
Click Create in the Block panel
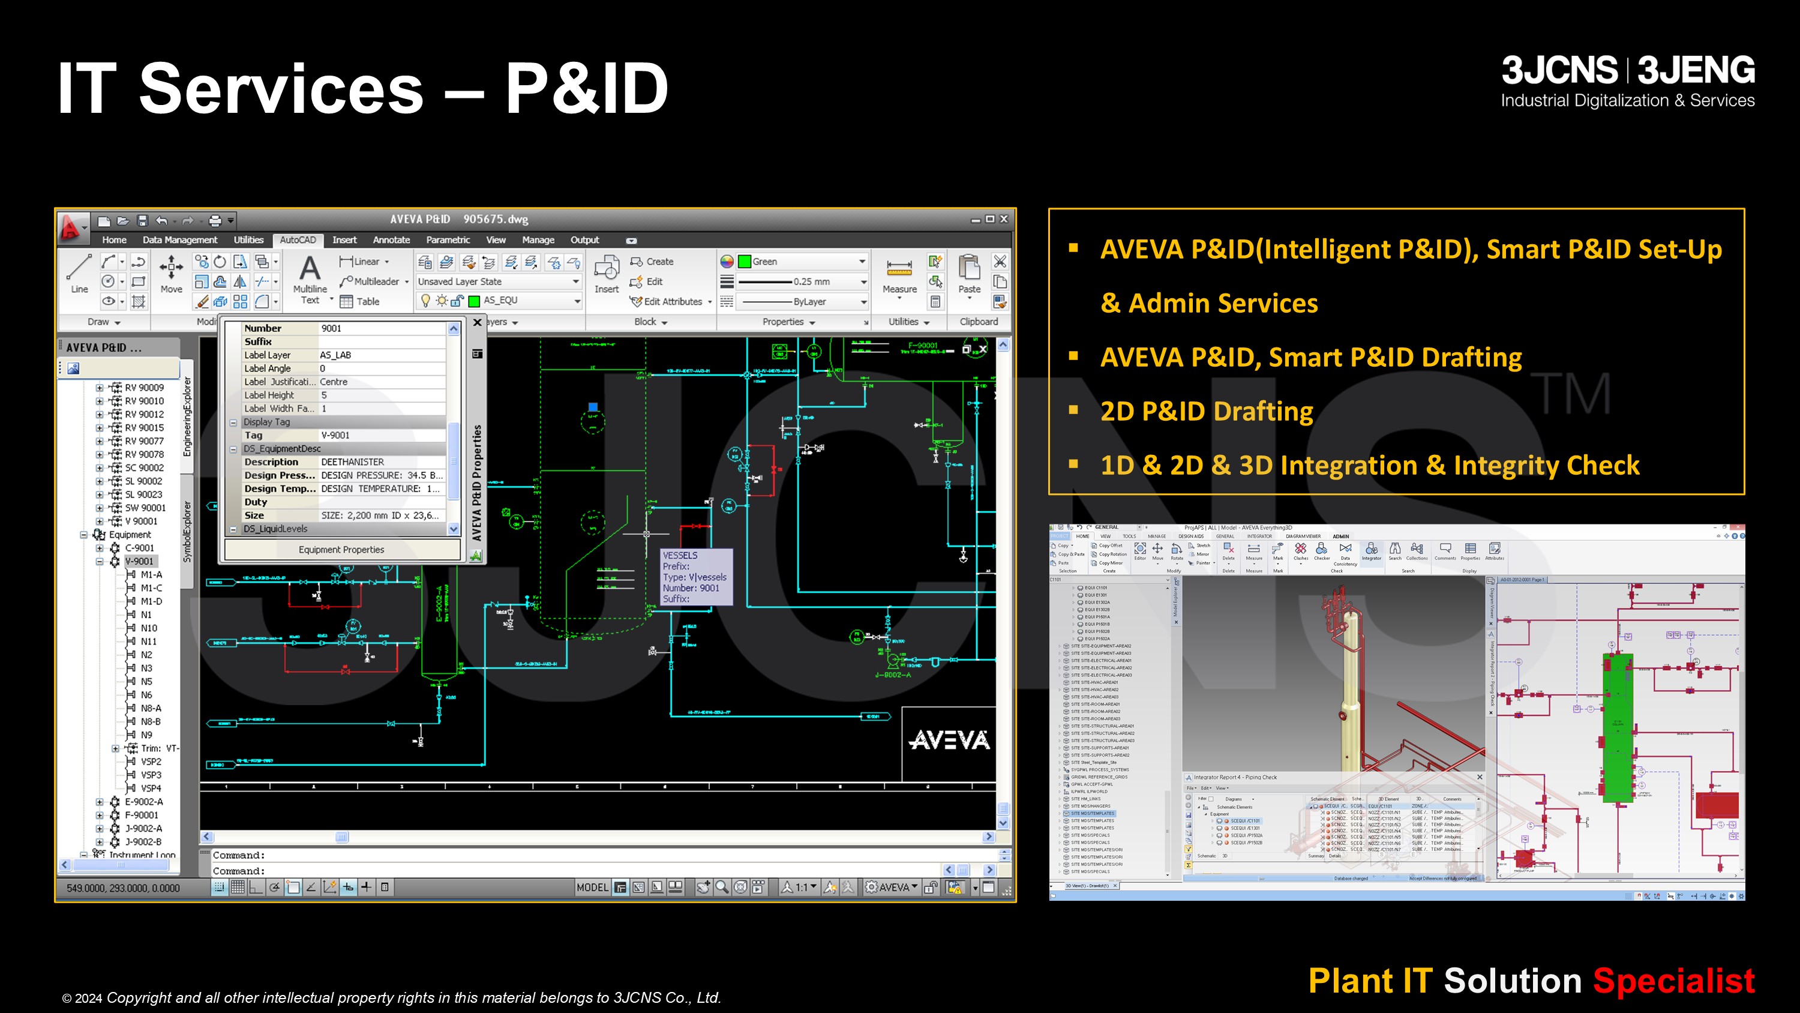click(652, 262)
